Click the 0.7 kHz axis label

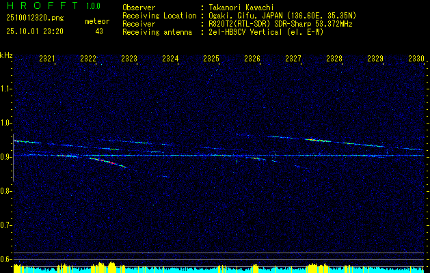coord(5,225)
